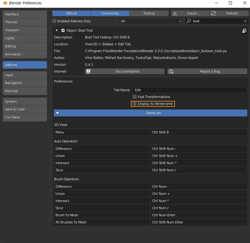Open the Input preferences section
This screenshot has height=243, width=250.
[x=25, y=75]
